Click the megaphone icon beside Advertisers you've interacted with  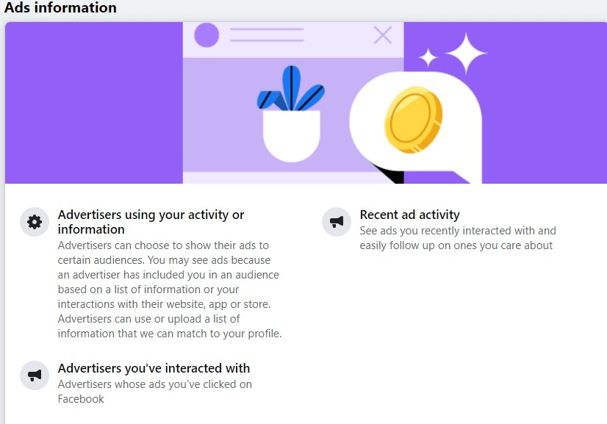[35, 376]
